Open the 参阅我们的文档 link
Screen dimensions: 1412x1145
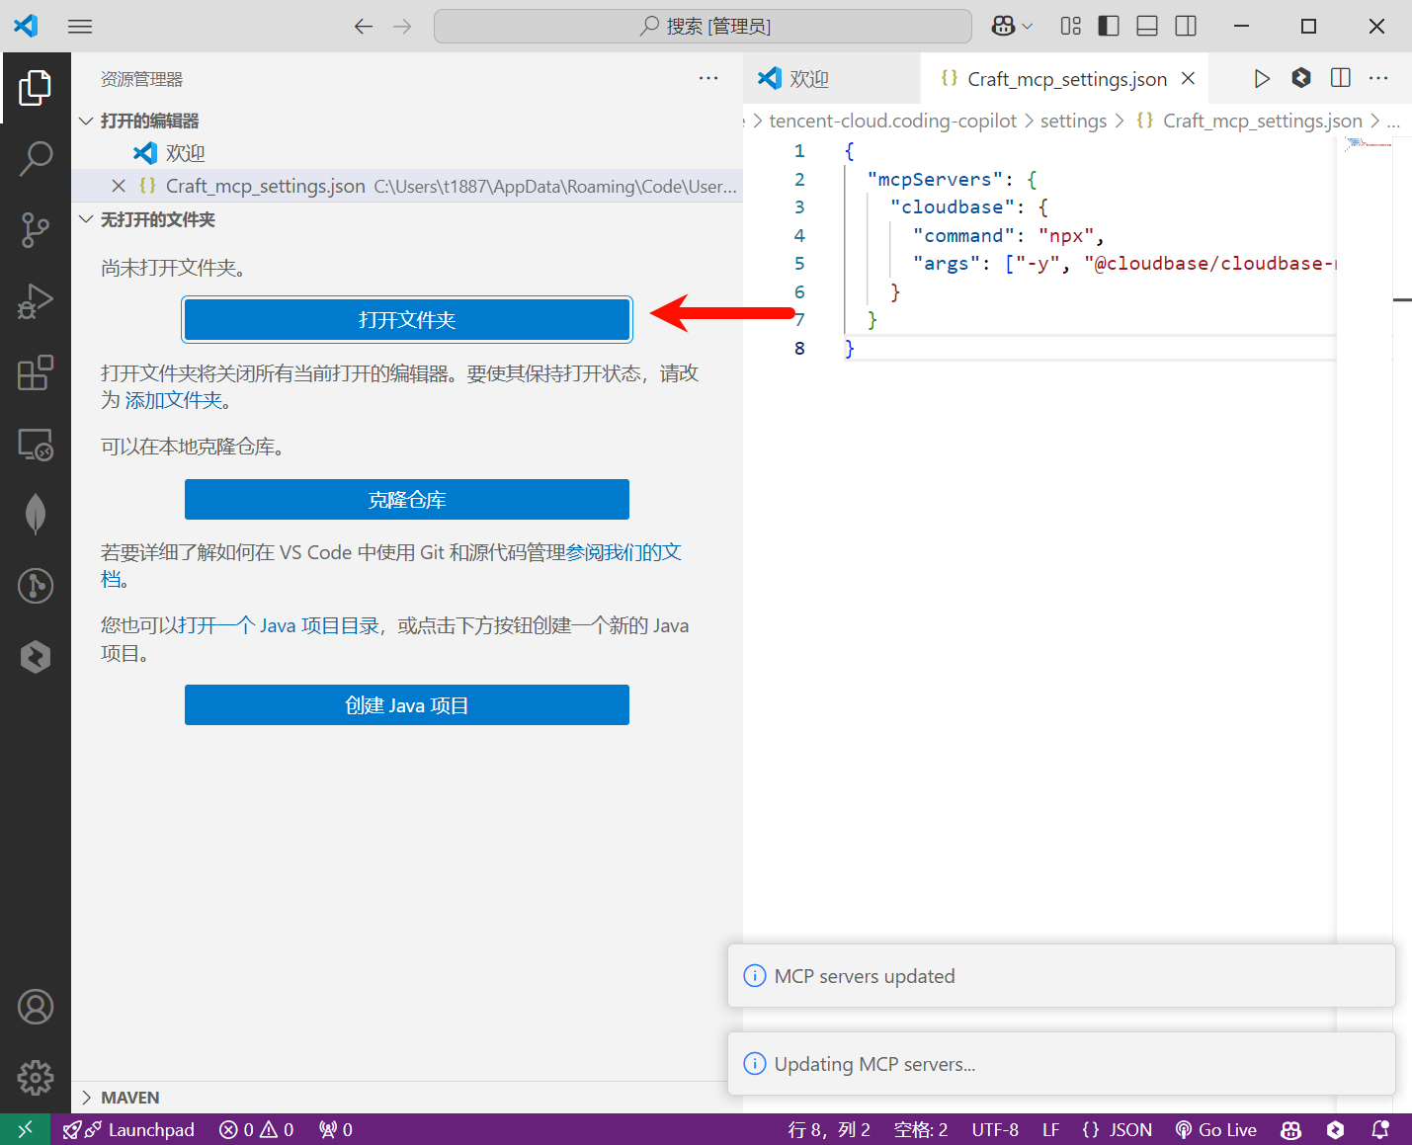623,552
